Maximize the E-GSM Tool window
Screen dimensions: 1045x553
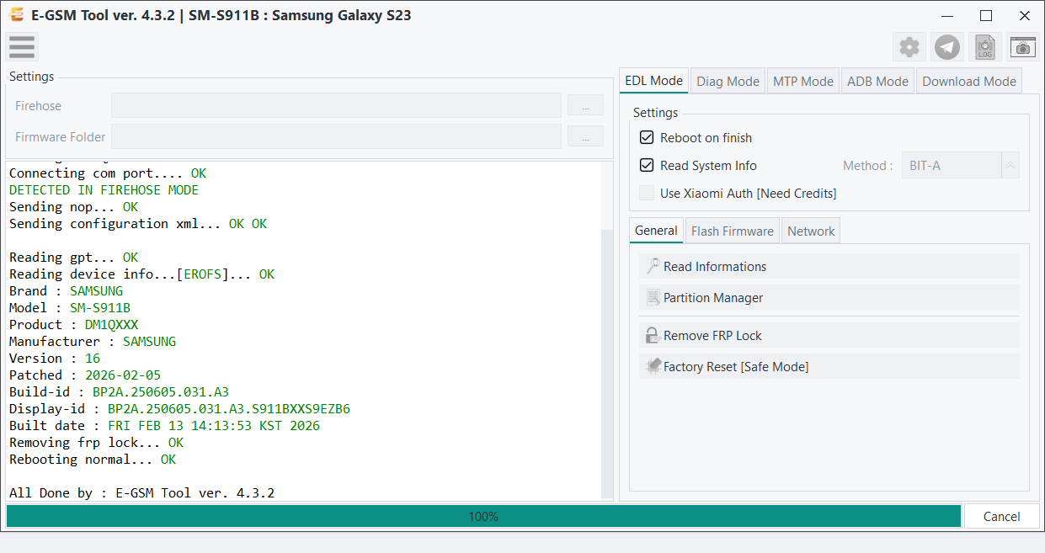click(x=986, y=15)
